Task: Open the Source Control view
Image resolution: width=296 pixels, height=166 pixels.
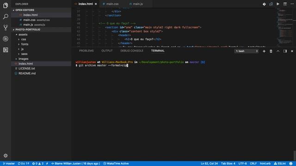Action: tap(6, 28)
